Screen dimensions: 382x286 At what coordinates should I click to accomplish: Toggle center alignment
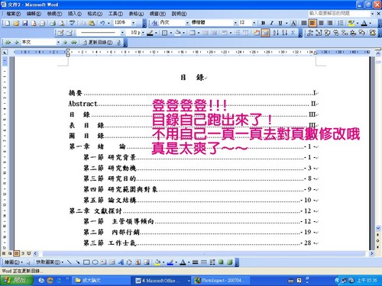(321, 23)
